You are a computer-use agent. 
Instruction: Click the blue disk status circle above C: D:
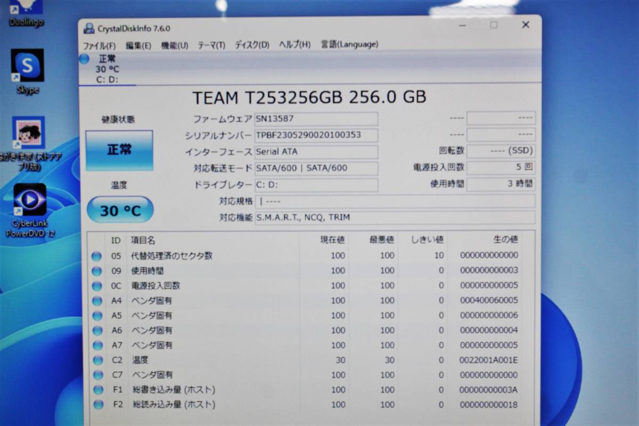pyautogui.click(x=84, y=59)
